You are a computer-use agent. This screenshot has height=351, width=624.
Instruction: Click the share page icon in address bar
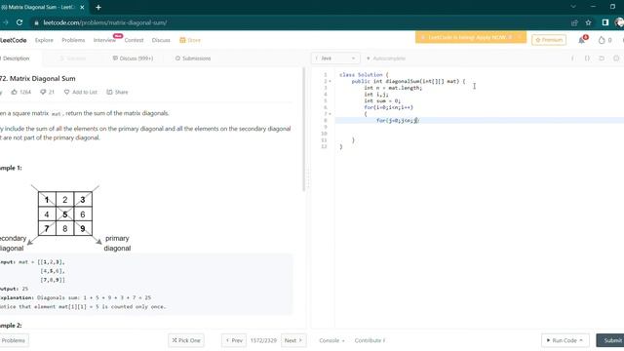[574, 22]
